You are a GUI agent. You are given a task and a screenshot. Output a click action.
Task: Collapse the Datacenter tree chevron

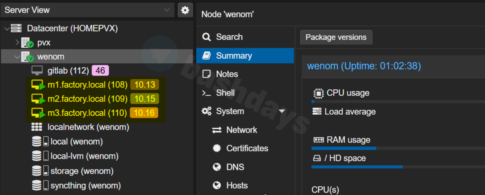(7, 28)
